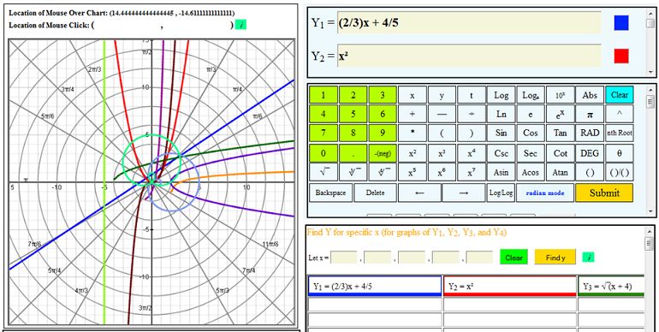
Task: Click the x to the fifth key
Action: (413, 172)
